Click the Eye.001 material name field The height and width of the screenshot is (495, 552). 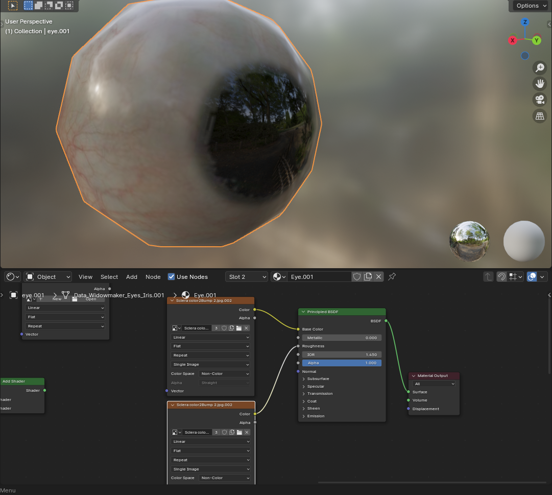(x=319, y=277)
